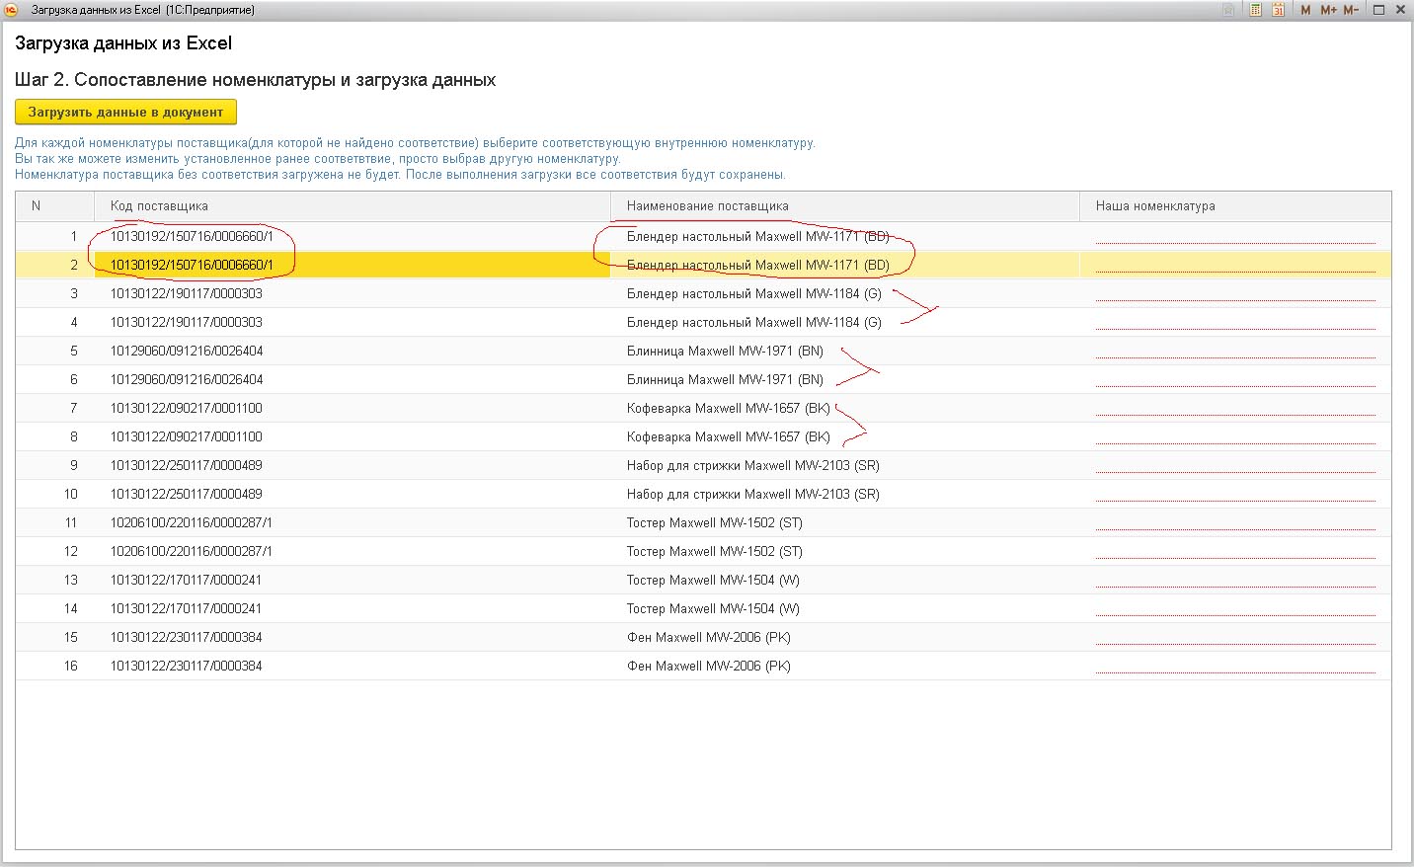The image size is (1414, 867).
Task: Click the M+ memory add button
Action: pos(1328,10)
